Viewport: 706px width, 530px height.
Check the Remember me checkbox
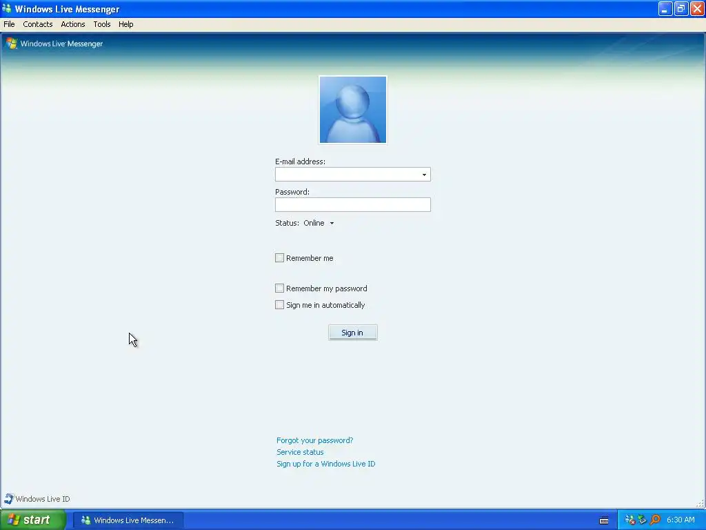(280, 258)
